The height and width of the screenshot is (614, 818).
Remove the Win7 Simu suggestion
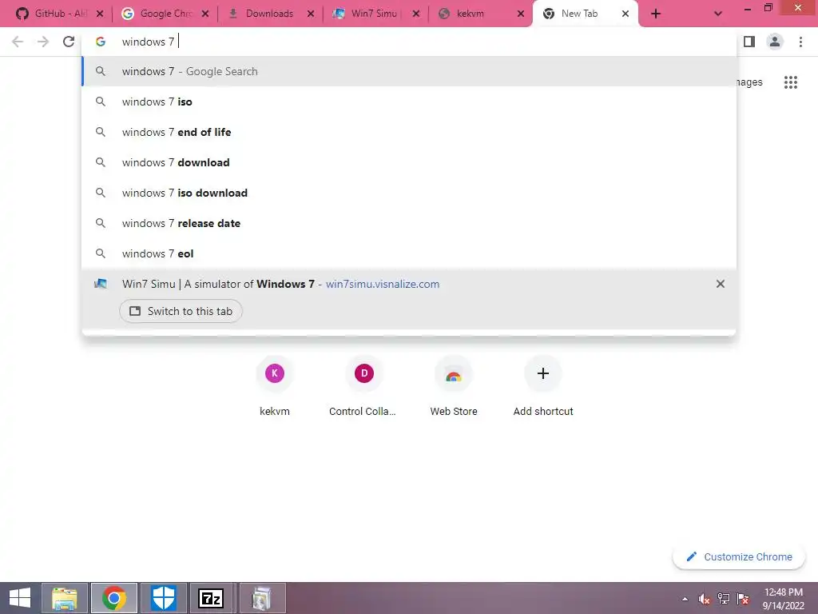pyautogui.click(x=721, y=284)
